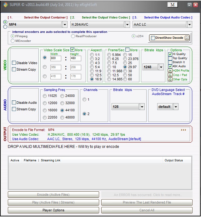Image resolution: width=201 pixels, height=217 pixels.
Task: Open H264 Profile options icon
Action: coord(170,71)
